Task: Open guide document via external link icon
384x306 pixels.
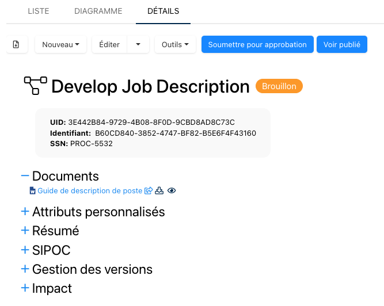Action: coord(149,191)
